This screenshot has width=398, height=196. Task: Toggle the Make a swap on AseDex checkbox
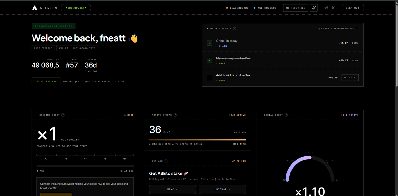click(x=209, y=60)
